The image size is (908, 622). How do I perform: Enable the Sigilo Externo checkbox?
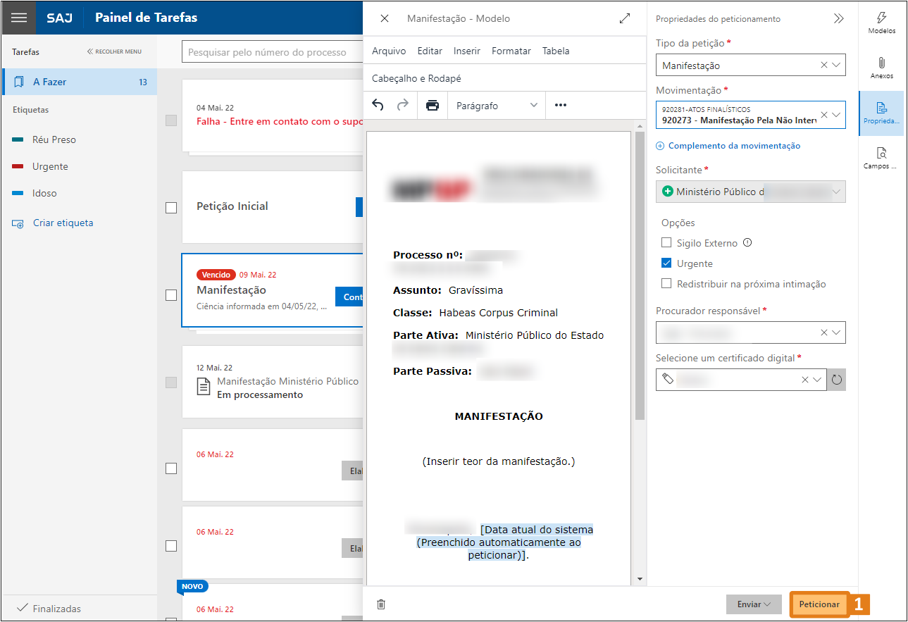click(666, 243)
